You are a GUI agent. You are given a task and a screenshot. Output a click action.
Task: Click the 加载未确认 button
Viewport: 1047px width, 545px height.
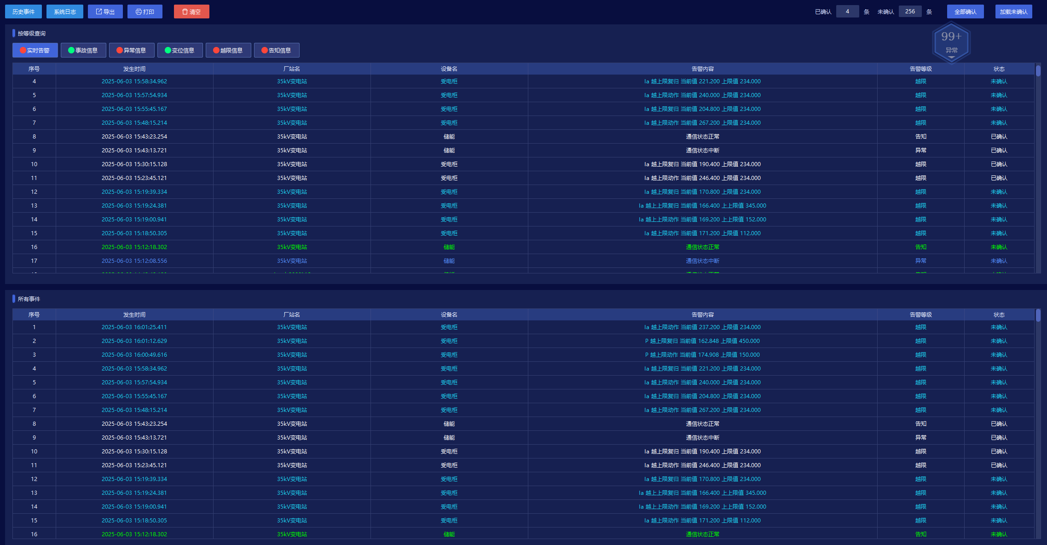(x=1013, y=12)
